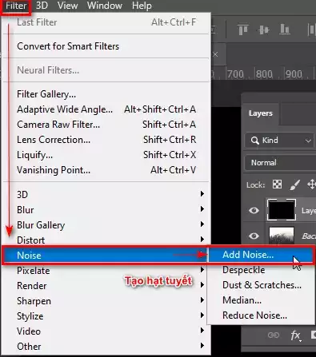Click Add Noise in submenu
The height and width of the screenshot is (357, 316).
(x=261, y=255)
